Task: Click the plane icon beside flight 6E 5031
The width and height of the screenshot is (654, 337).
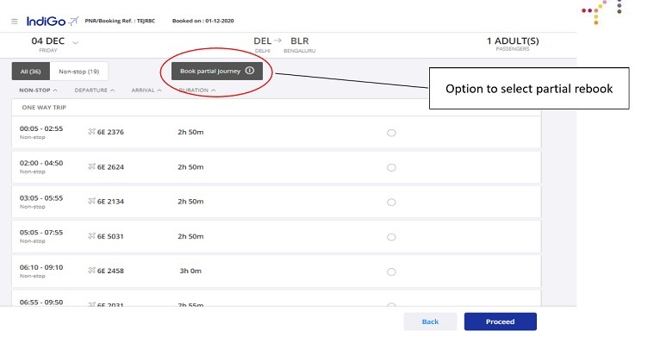Action: [91, 236]
